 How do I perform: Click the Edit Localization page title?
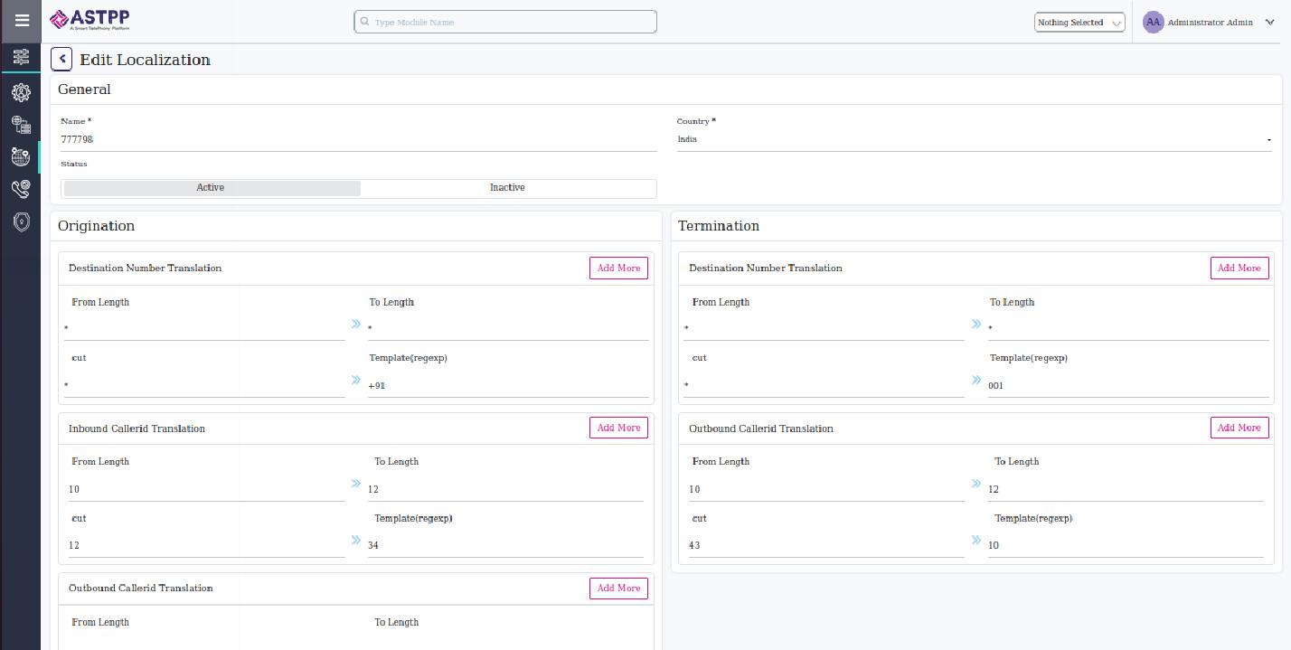(145, 60)
